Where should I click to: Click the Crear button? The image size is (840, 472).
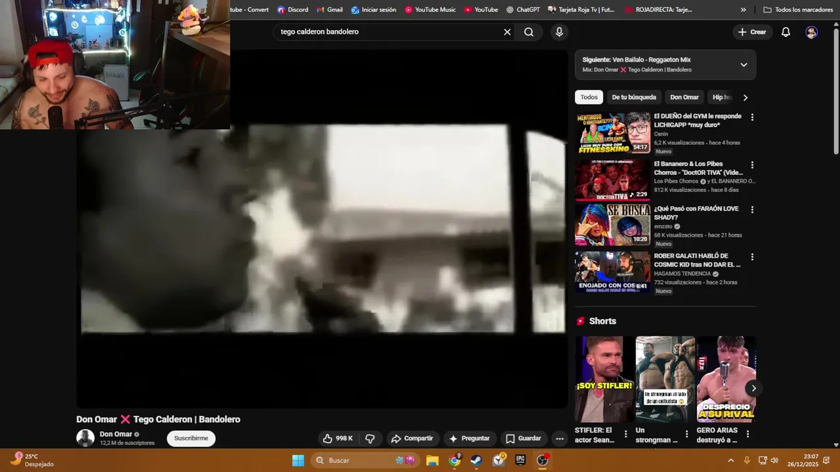[752, 31]
